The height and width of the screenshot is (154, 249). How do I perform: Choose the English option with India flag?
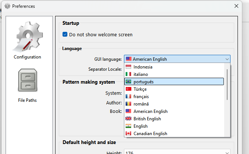(141, 126)
